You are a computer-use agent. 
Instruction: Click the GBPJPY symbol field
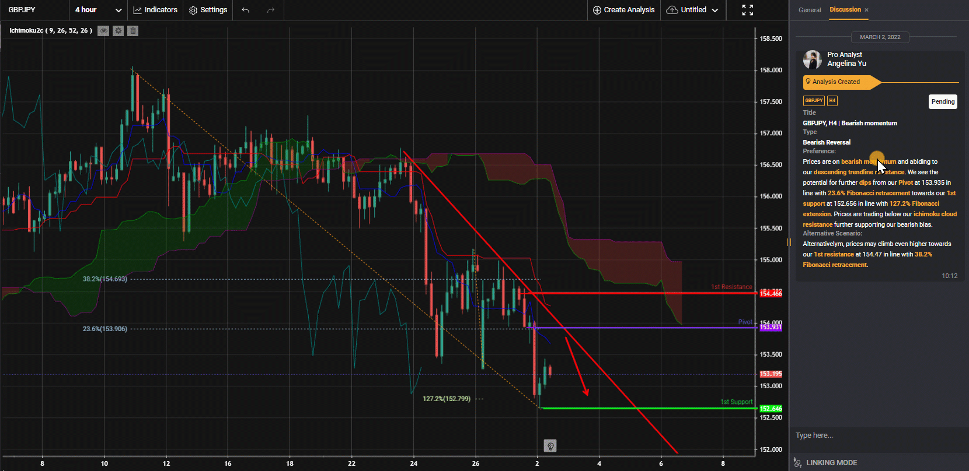coord(34,10)
